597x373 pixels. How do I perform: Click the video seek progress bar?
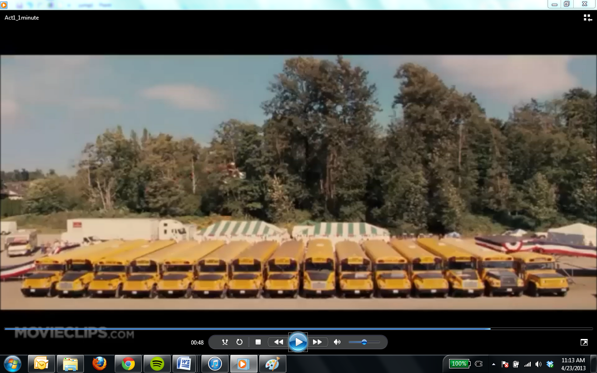298,329
